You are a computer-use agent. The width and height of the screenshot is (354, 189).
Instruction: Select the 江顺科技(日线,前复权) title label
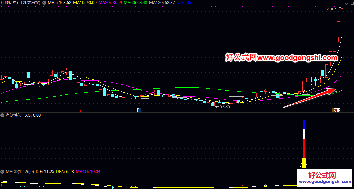(20, 3)
